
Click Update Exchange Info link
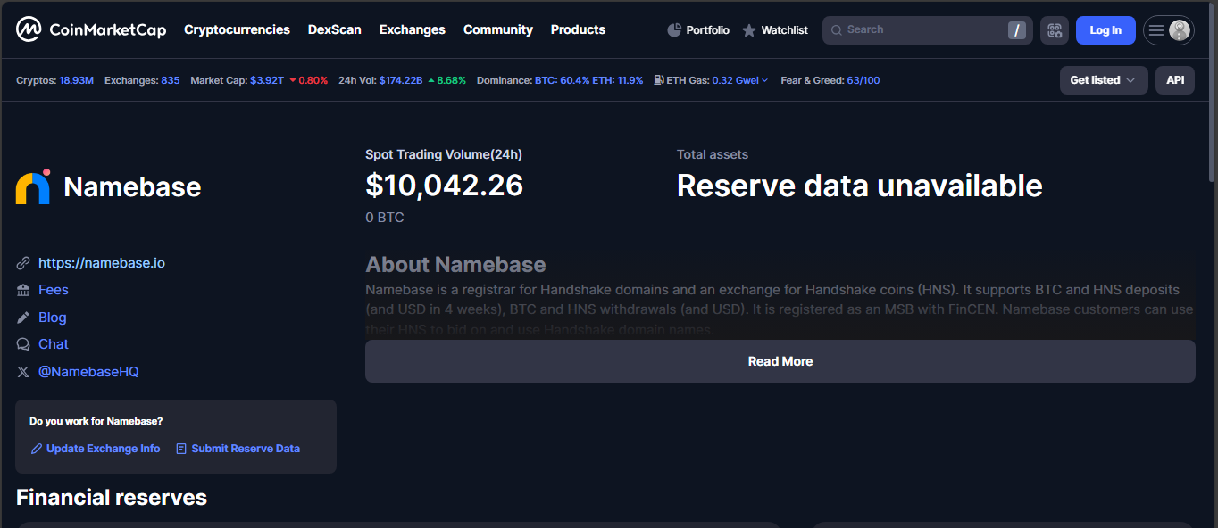[x=104, y=449]
